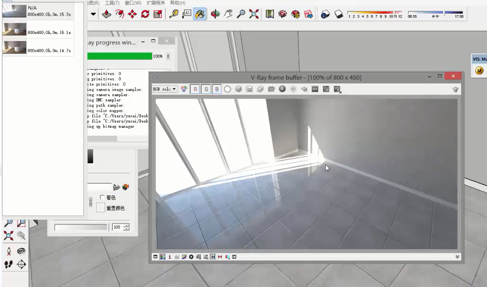Image resolution: width=487 pixels, height=287 pixels.
Task: Click the V-Ray material editor M button
Action: (479, 71)
